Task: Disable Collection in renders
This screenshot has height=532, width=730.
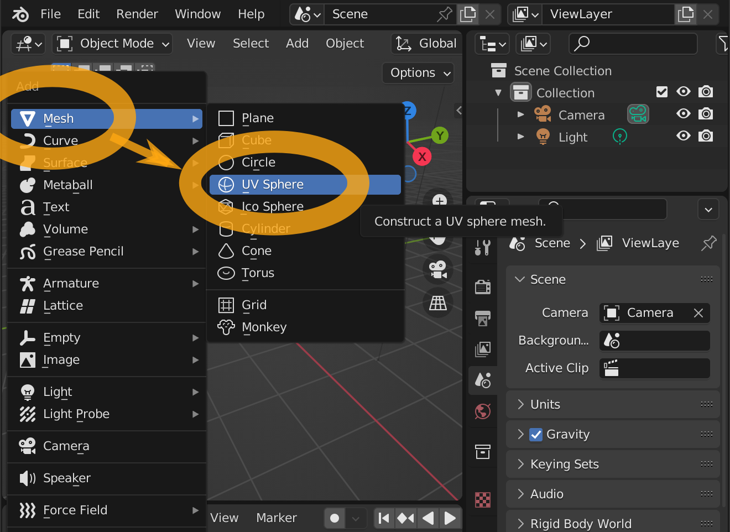Action: [706, 92]
